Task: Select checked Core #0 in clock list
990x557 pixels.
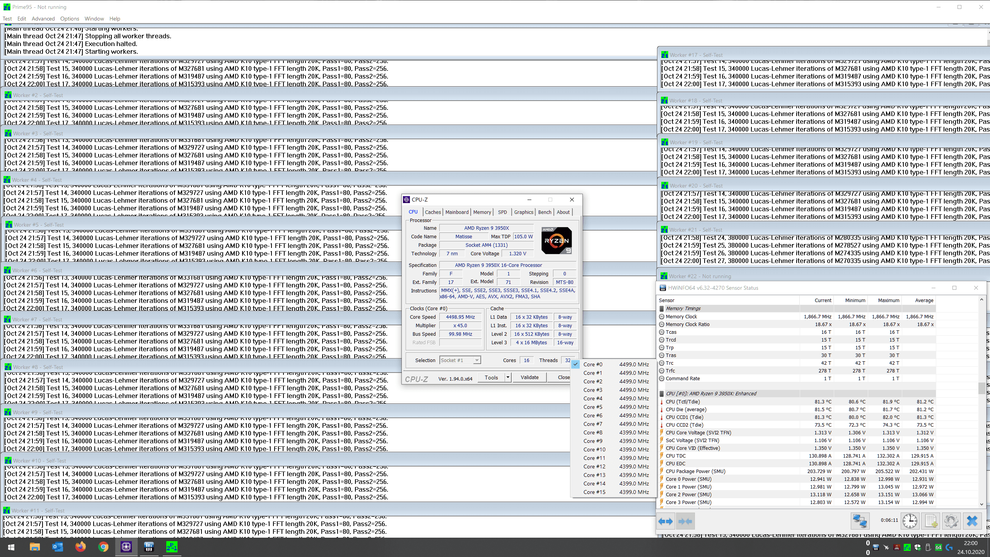Action: pyautogui.click(x=613, y=364)
